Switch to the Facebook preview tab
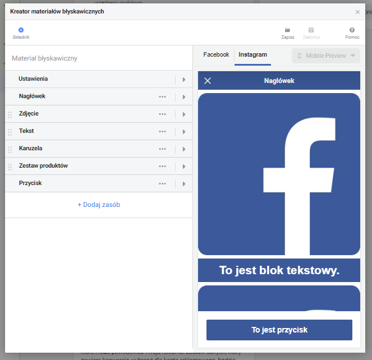Image resolution: width=372 pixels, height=360 pixels. coord(216,55)
